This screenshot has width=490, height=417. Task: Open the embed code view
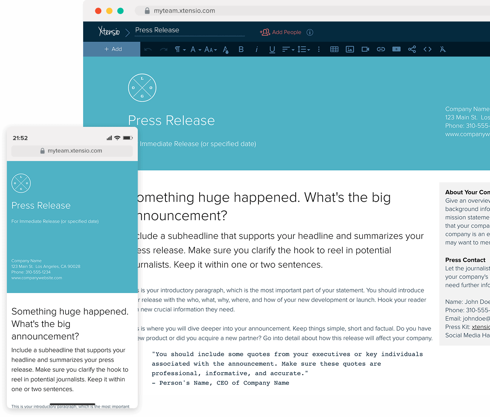point(427,49)
